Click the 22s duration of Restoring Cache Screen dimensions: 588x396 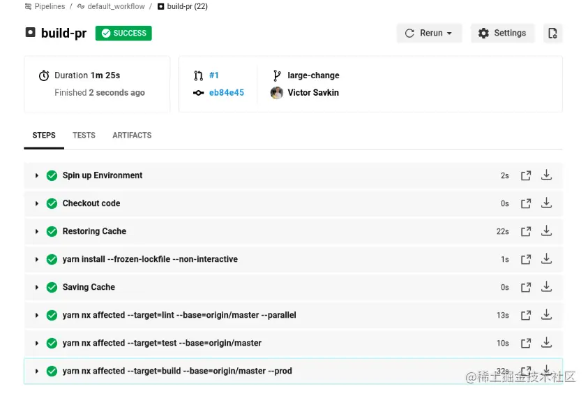[502, 232]
